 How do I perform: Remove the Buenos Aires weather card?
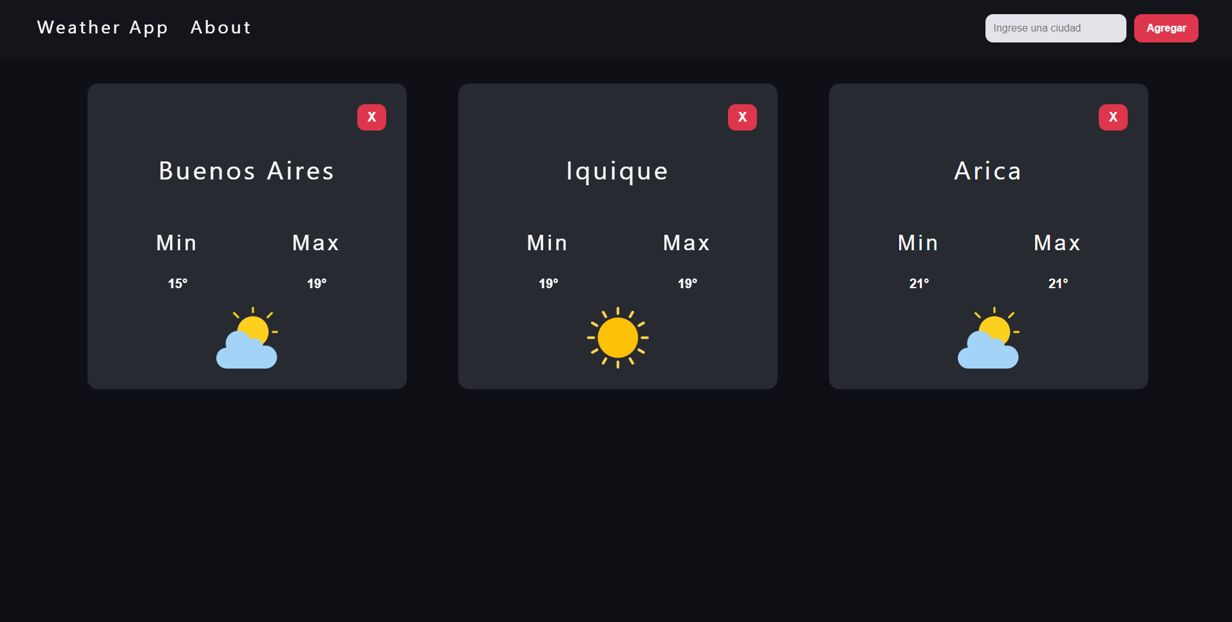pyautogui.click(x=371, y=116)
